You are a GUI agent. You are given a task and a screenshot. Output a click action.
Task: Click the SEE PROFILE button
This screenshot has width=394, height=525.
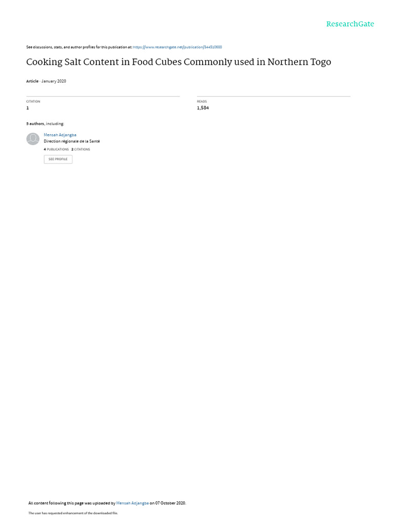pos(58,159)
